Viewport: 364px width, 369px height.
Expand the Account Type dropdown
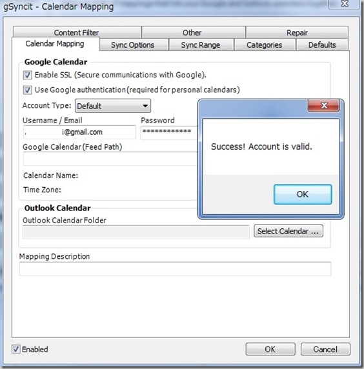pyautogui.click(x=113, y=106)
